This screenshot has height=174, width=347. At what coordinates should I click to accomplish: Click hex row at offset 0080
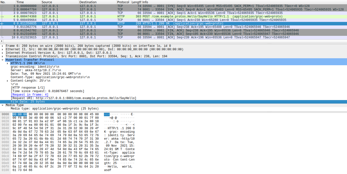(56, 142)
